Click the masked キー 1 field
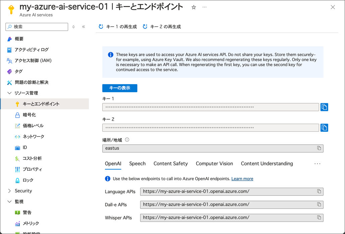The image size is (345, 234). tap(211, 107)
